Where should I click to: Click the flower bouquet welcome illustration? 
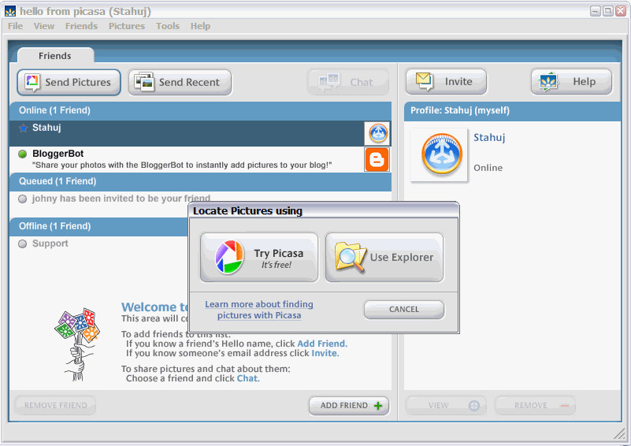78,344
